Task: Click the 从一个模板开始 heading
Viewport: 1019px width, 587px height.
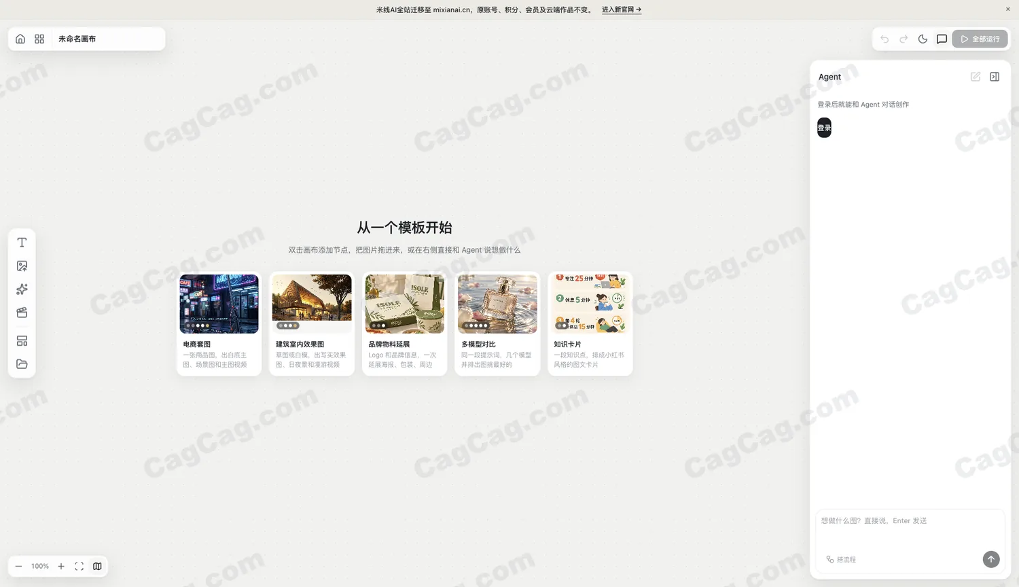Action: click(x=405, y=228)
